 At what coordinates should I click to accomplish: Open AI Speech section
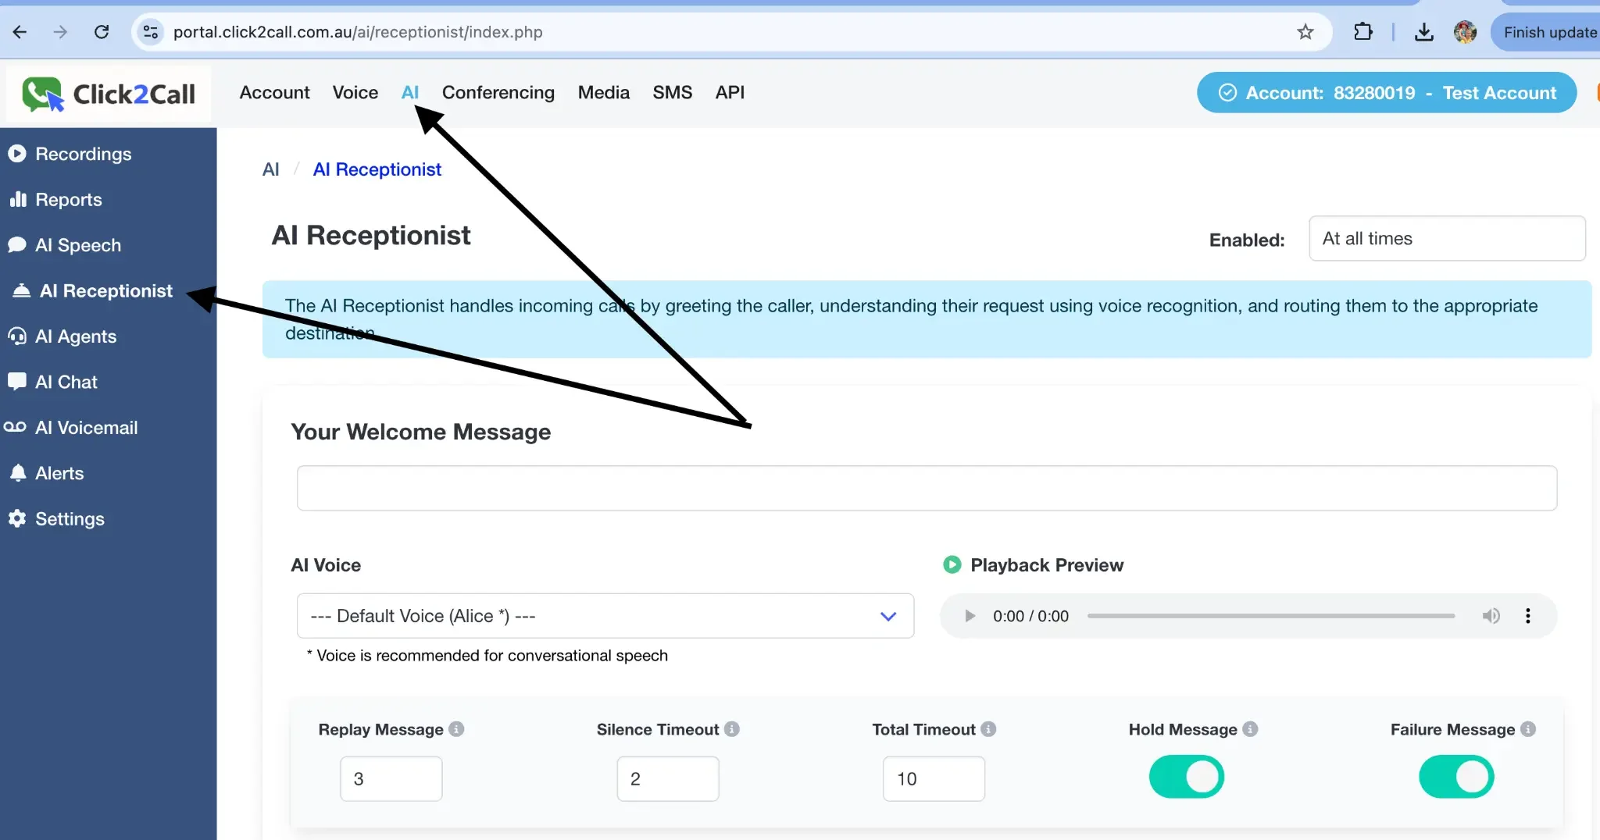coord(78,244)
